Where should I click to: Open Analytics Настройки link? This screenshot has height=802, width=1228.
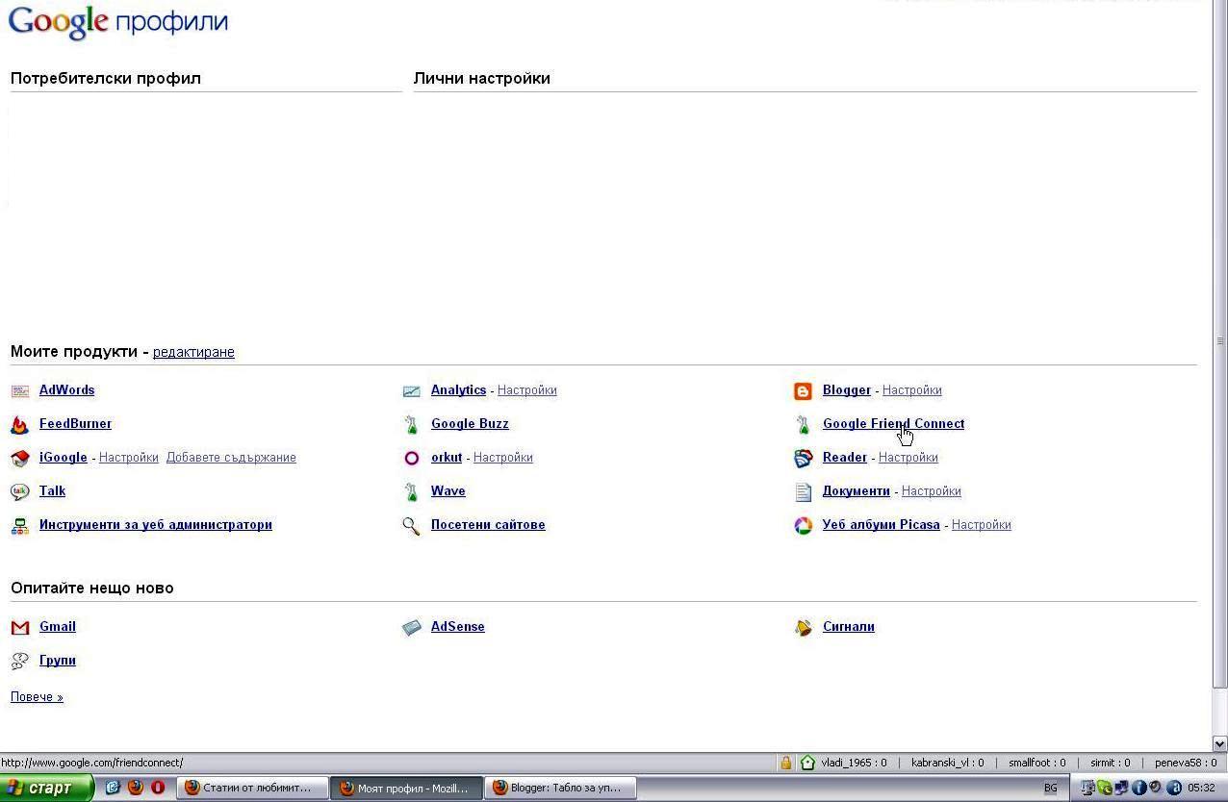tap(526, 390)
